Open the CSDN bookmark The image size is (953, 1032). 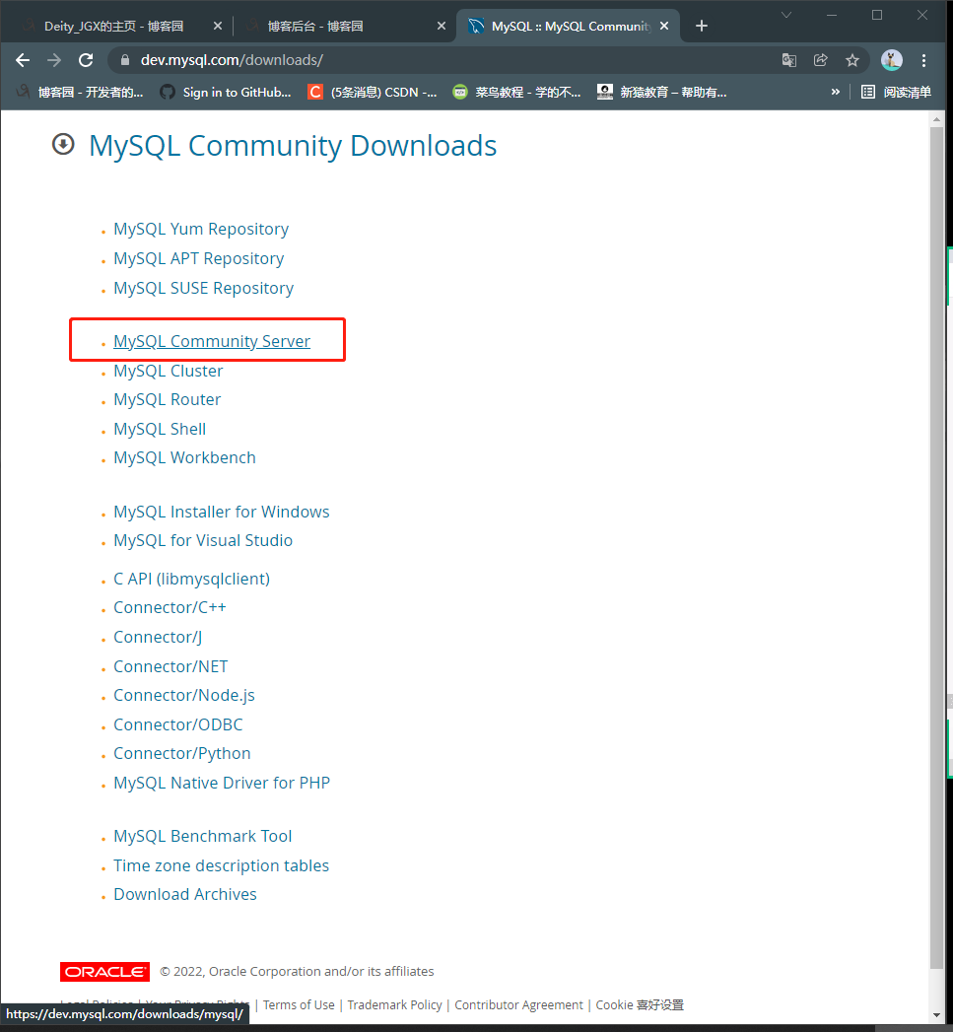[x=373, y=92]
